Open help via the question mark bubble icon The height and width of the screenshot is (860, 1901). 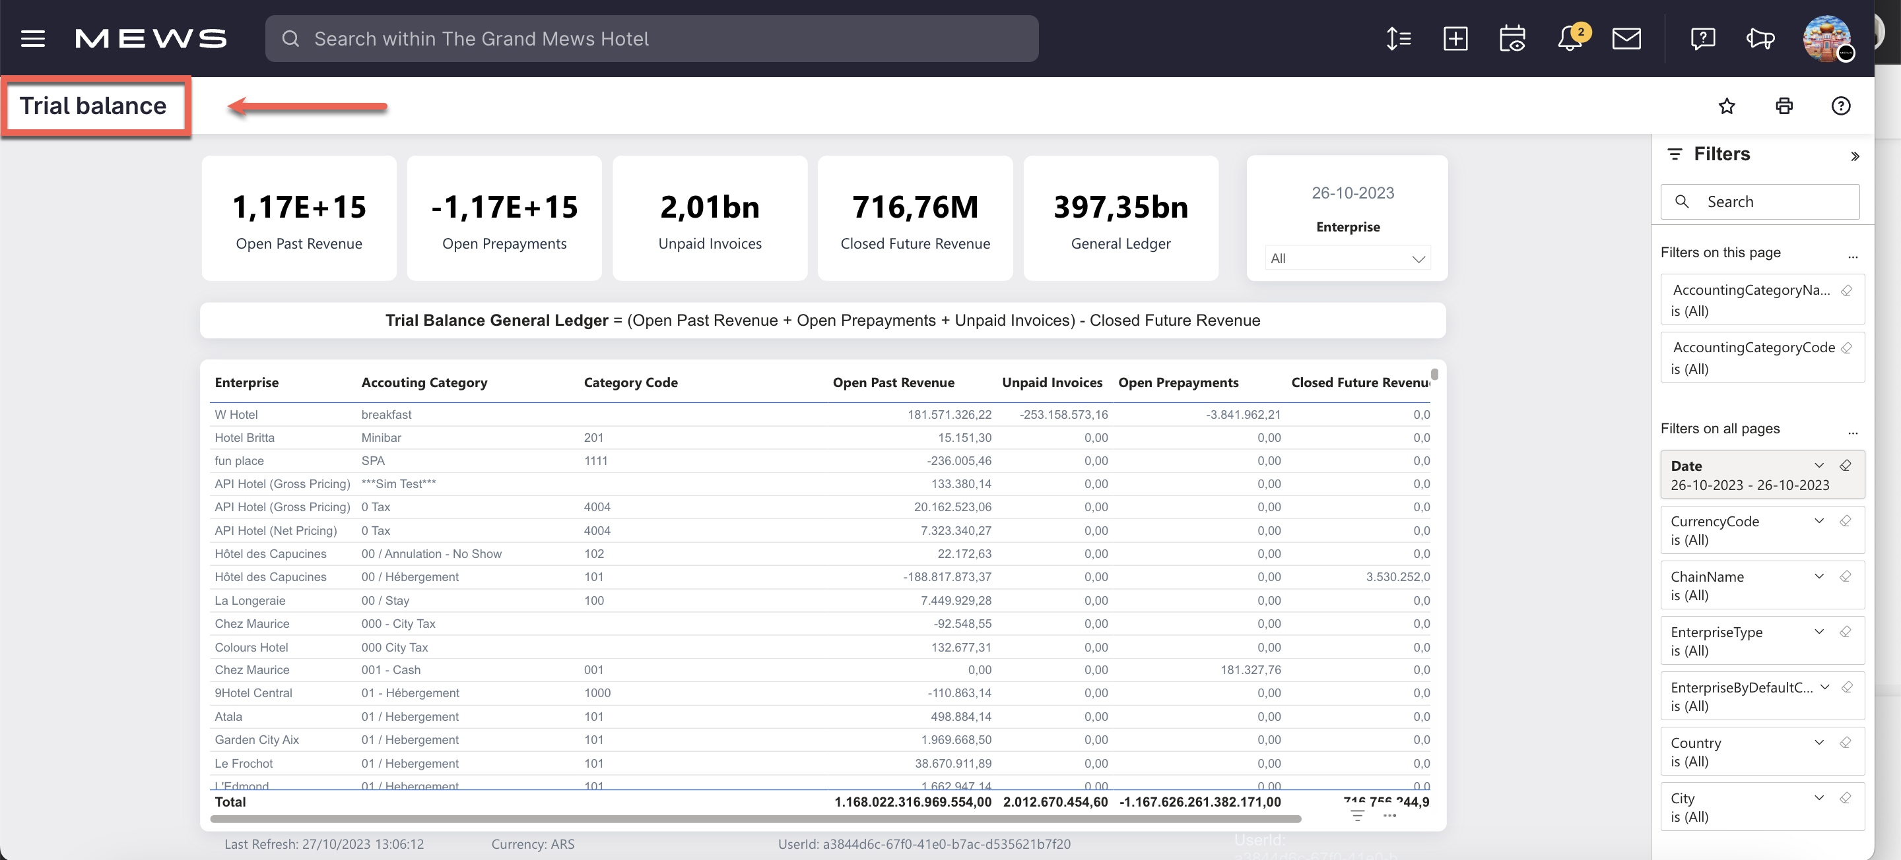point(1702,38)
